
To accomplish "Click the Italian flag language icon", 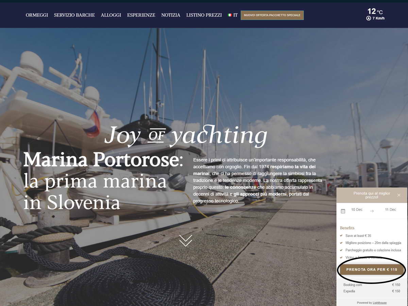I will point(230,15).
